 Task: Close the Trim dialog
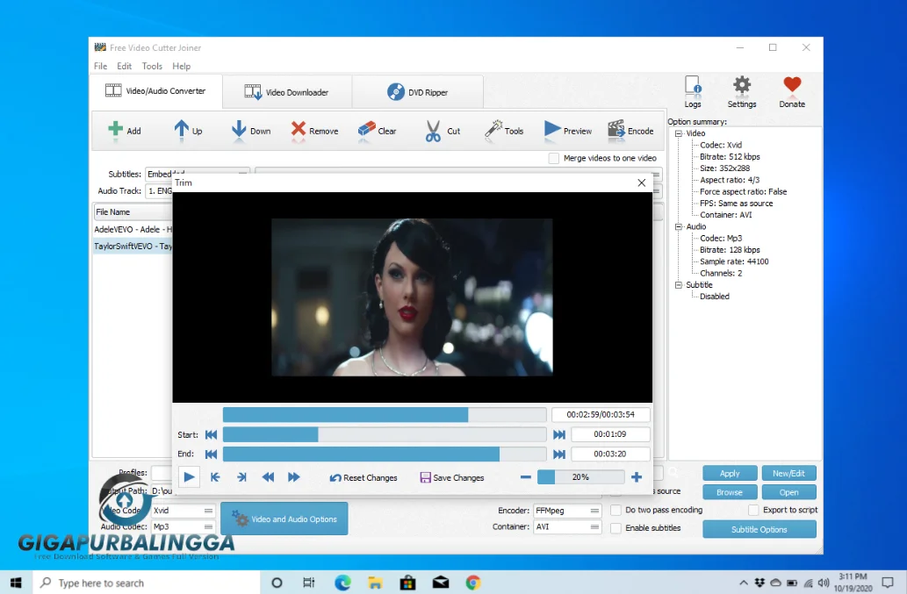[x=642, y=182]
